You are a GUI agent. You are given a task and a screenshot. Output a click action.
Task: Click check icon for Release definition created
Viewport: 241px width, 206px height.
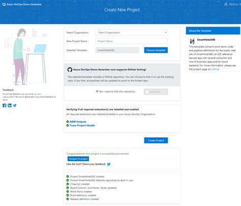point(68,199)
